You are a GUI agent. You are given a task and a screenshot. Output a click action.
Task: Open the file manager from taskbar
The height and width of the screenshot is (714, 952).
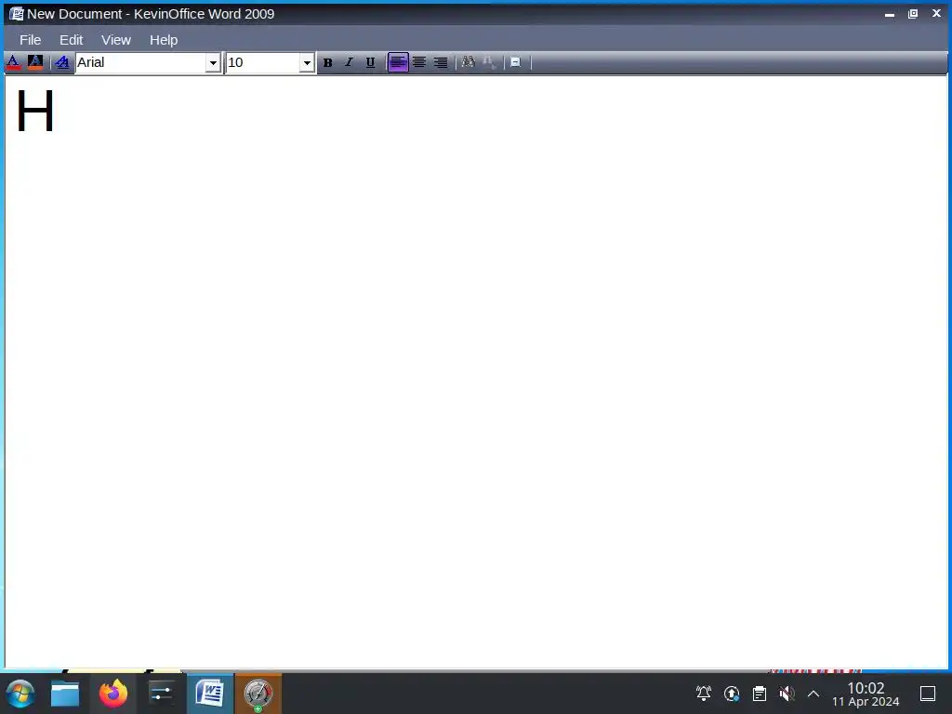coord(65,694)
